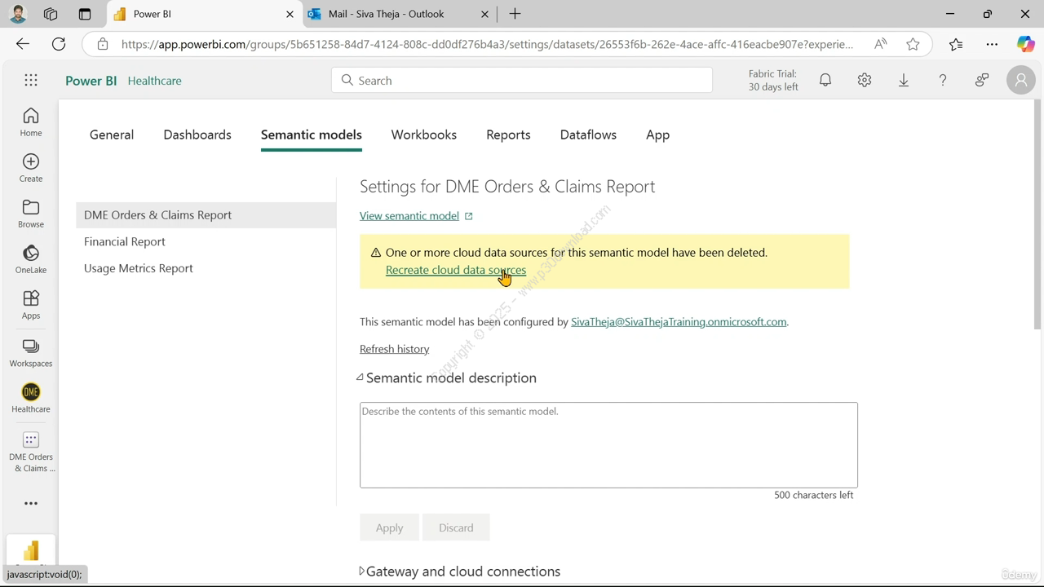Screen dimensions: 1044x587
Task: Open browser tab actions menu
Action: pyautogui.click(x=85, y=14)
